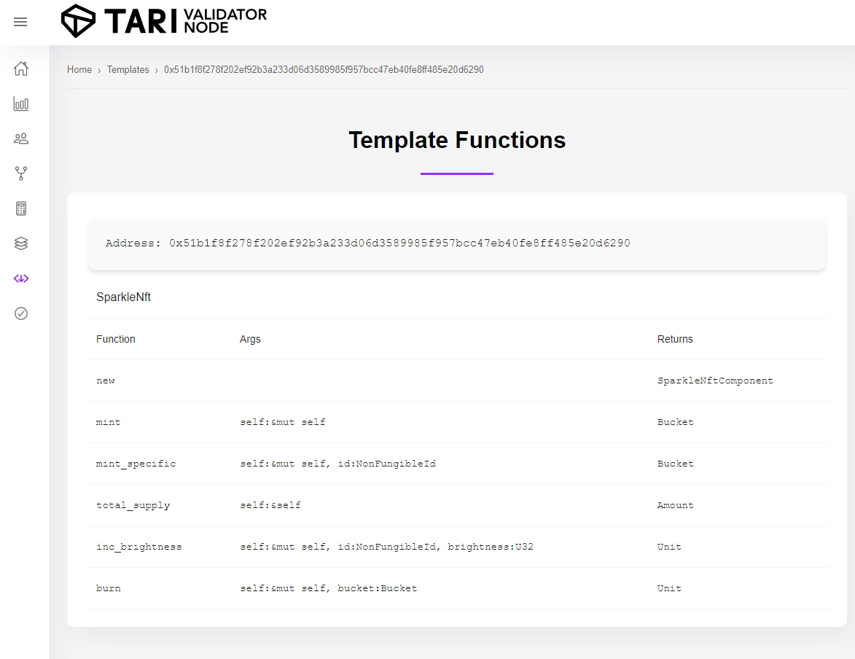Open the Templates breadcrumb link
Screen dimensions: 855x659
128,69
